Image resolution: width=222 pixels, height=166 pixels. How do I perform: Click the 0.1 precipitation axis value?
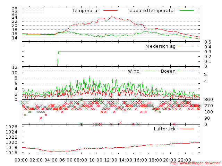coord(208,62)
